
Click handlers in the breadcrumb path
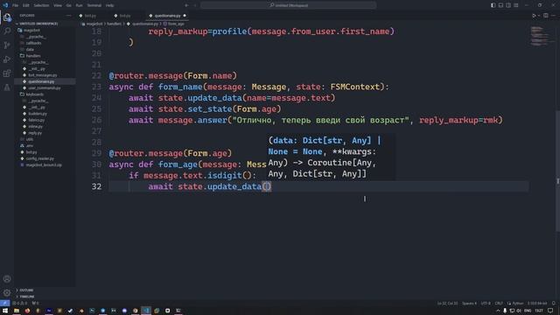[114, 24]
